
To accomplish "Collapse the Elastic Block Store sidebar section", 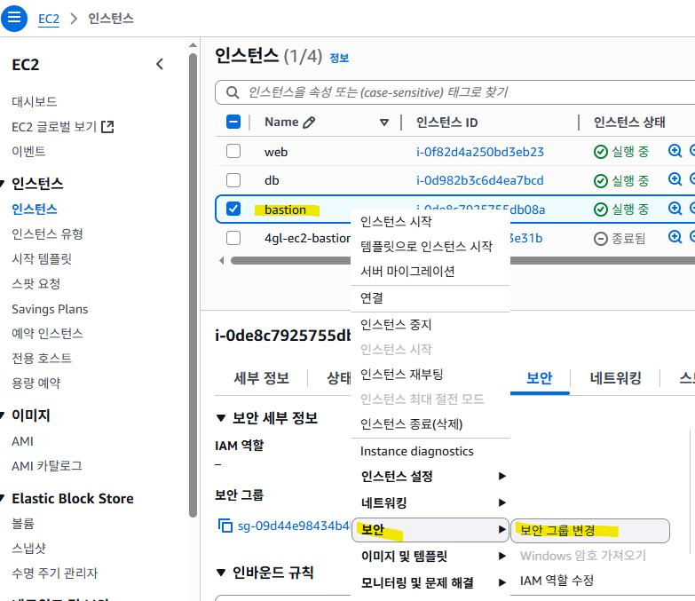I will (2, 499).
